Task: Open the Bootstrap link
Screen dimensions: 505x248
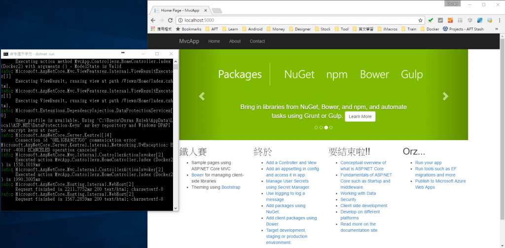Action: point(231,187)
